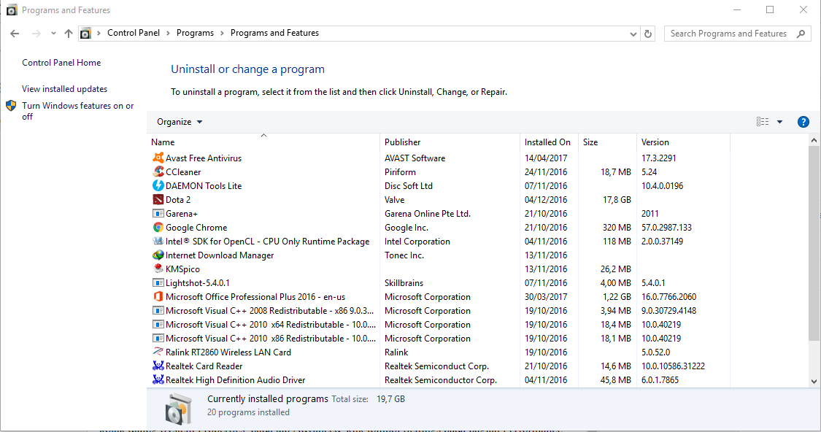Select the 17,8 GB size cell
Screen dimensions: 821x432
[x=617, y=199]
